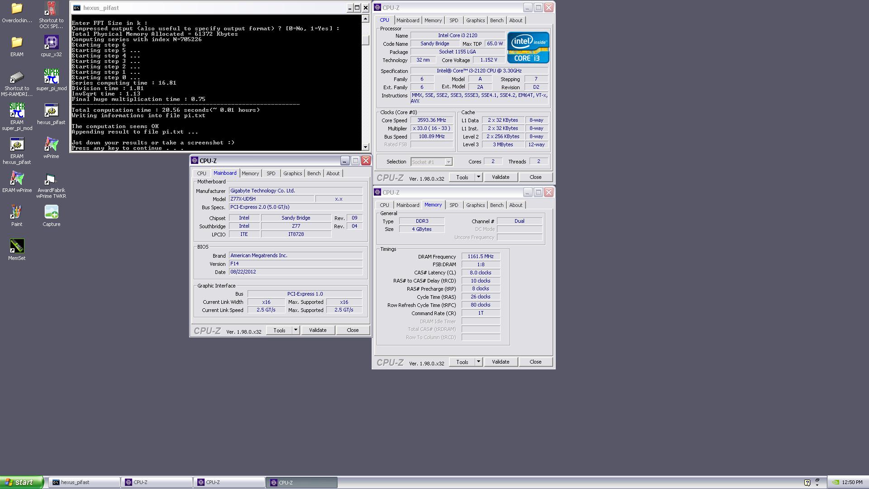Click the console vertical scrollbar thumb
The image size is (869, 489).
click(365, 40)
